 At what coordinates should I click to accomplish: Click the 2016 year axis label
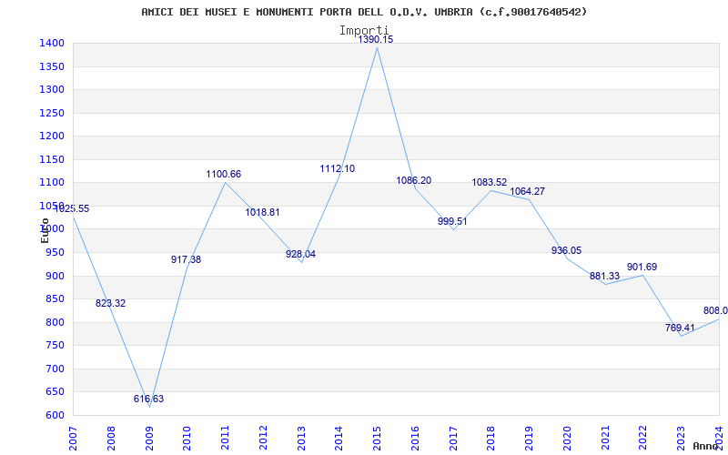[415, 438]
